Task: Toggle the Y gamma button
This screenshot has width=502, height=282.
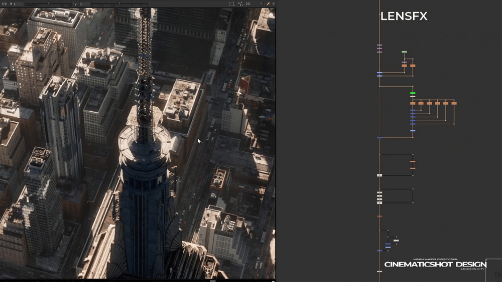Action: click(76, 4)
